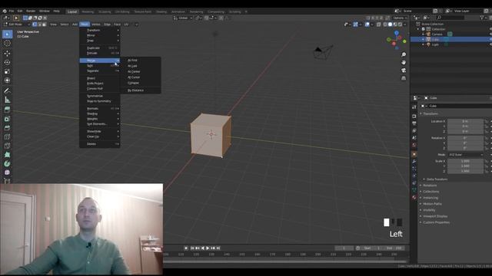This screenshot has height=276, width=492.
Task: Select the Smooth tool
Action: coord(7,172)
